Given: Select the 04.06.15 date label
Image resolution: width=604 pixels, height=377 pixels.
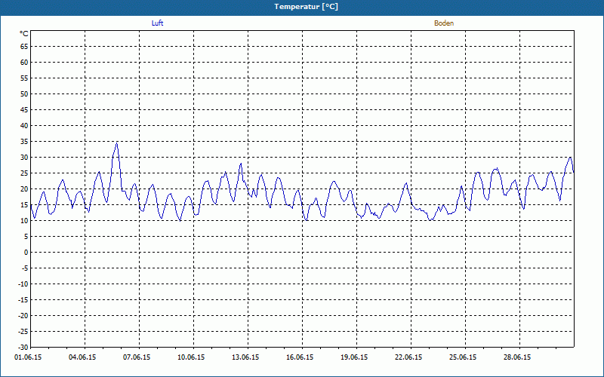Looking at the screenshot, I should point(82,357).
